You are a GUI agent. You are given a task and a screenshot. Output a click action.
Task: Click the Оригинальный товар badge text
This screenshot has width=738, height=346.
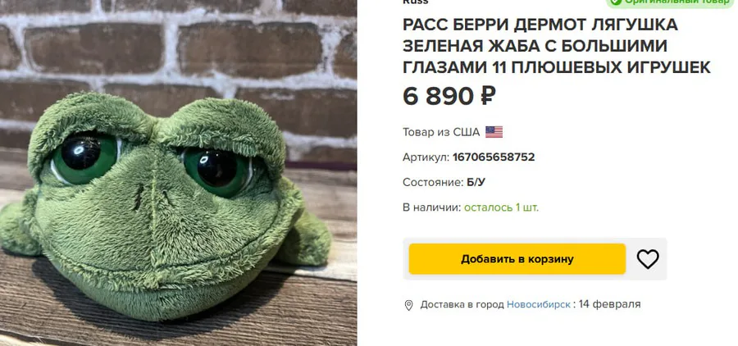tap(679, 2)
